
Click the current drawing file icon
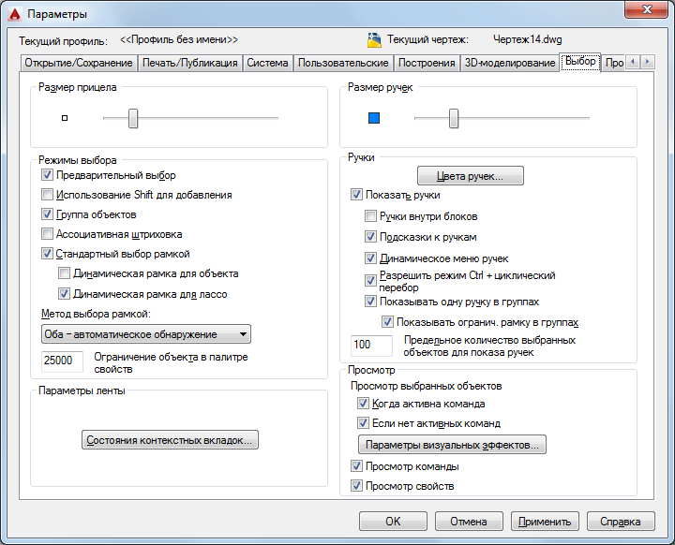tap(374, 40)
